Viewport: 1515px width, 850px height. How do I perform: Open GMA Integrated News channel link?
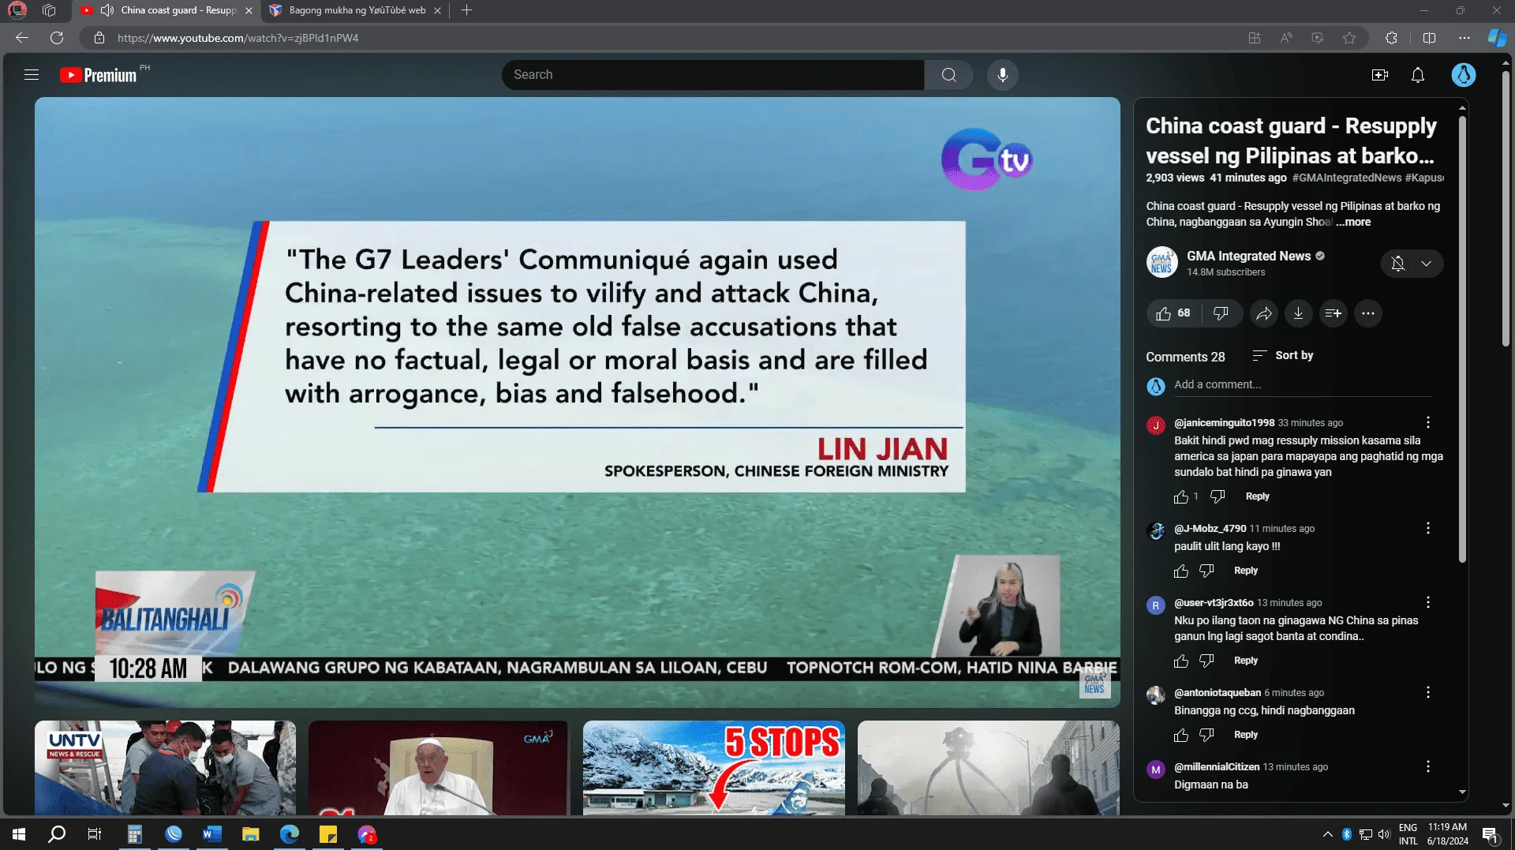point(1248,256)
